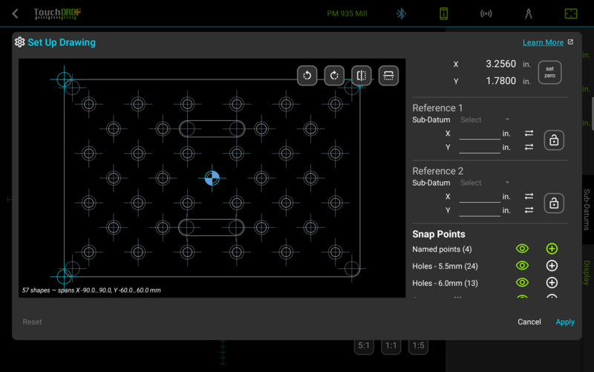
Task: Mirror the drawing horizontally
Action: [x=362, y=76]
